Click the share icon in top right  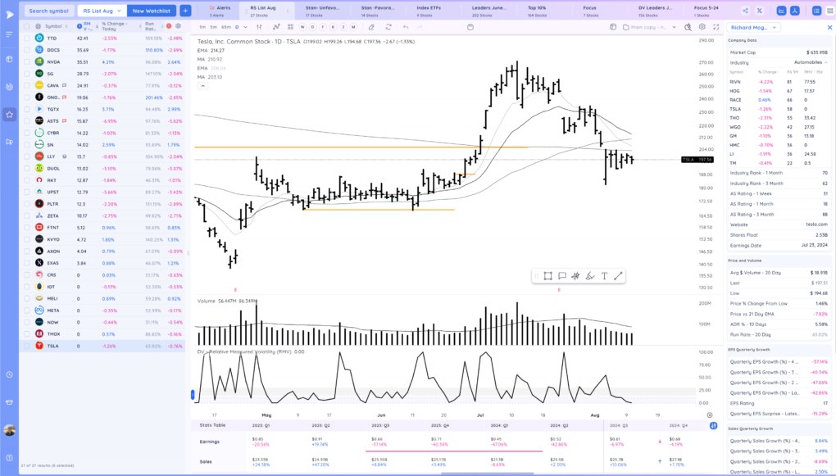744,11
